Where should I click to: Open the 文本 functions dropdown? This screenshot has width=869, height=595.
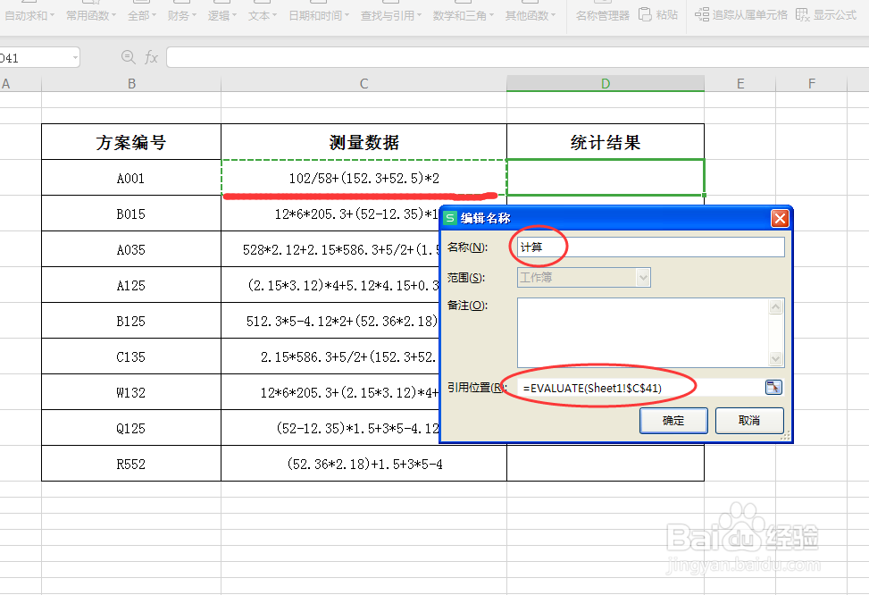tap(263, 15)
